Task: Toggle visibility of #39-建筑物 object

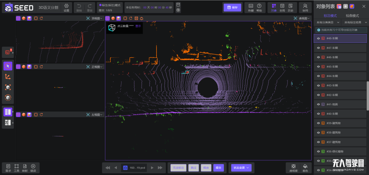Action: (x=318, y=123)
